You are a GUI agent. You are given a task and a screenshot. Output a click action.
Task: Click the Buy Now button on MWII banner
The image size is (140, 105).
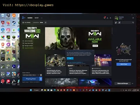point(95,46)
